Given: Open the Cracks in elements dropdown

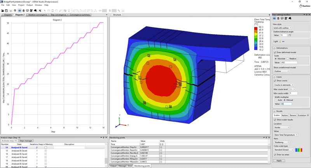Looking at the screenshot, I should point(284,85).
